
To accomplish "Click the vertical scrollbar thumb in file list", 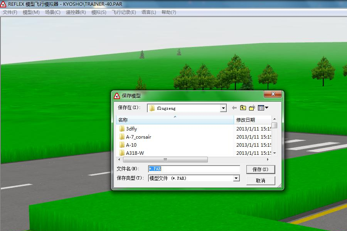I will coord(275,126).
